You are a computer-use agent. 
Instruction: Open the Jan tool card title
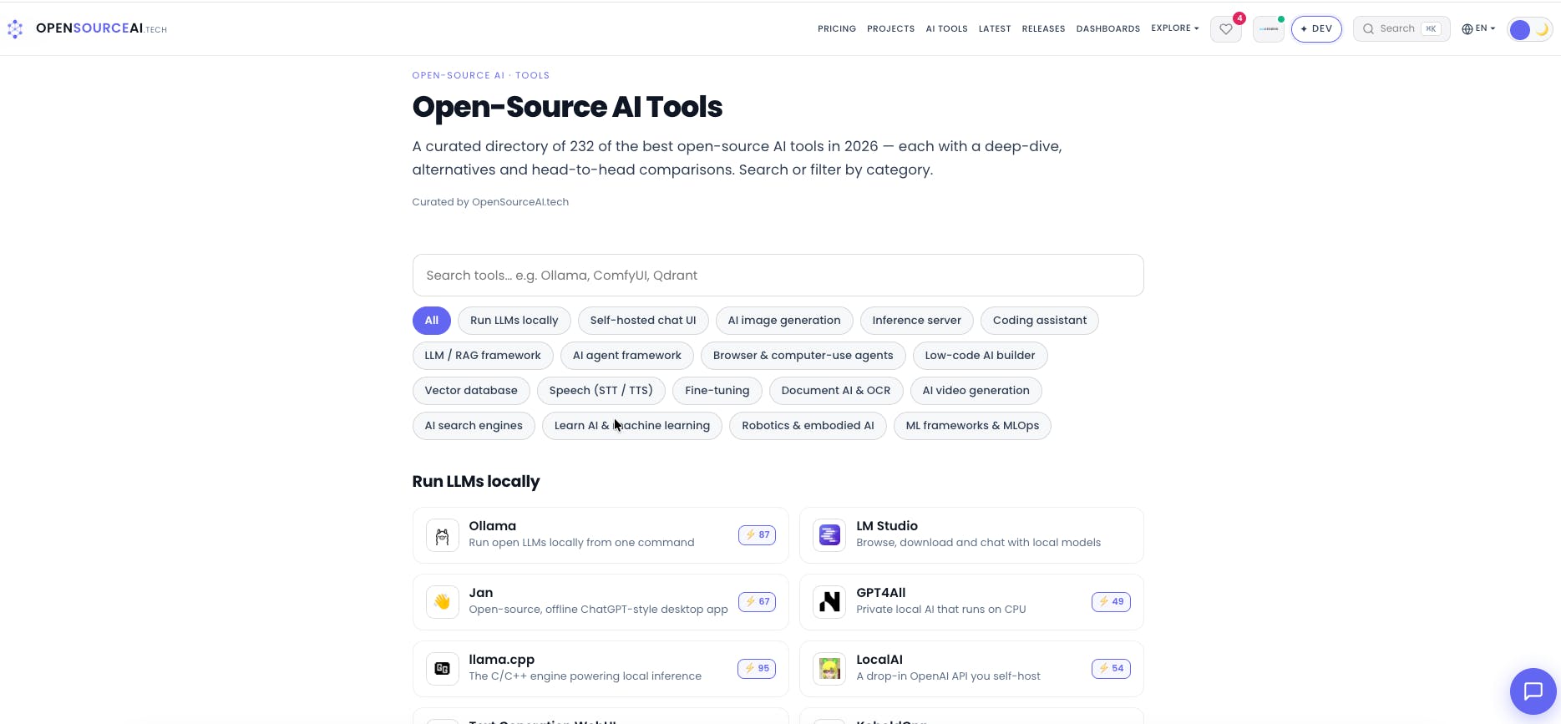(481, 593)
